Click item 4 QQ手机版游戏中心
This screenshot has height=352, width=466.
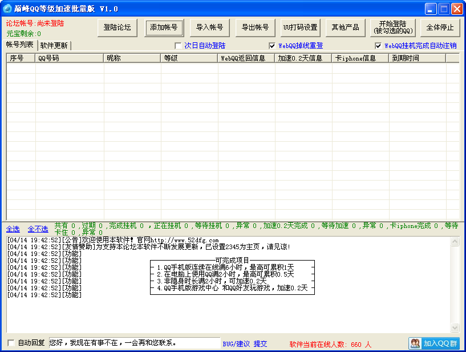pyautogui.click(x=232, y=288)
